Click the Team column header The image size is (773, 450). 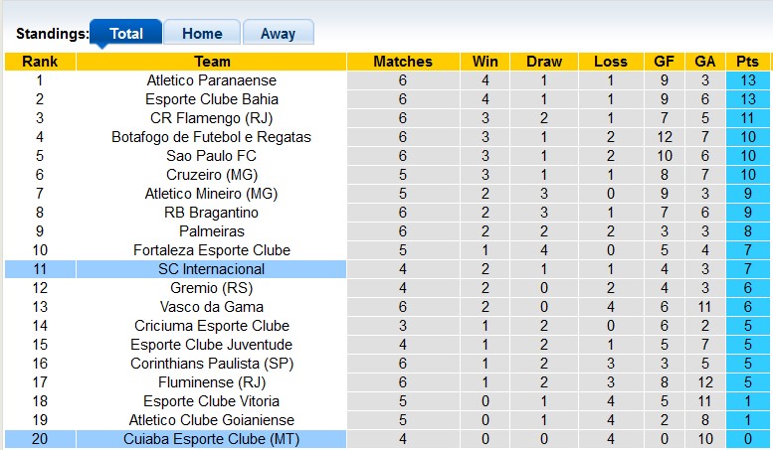211,62
